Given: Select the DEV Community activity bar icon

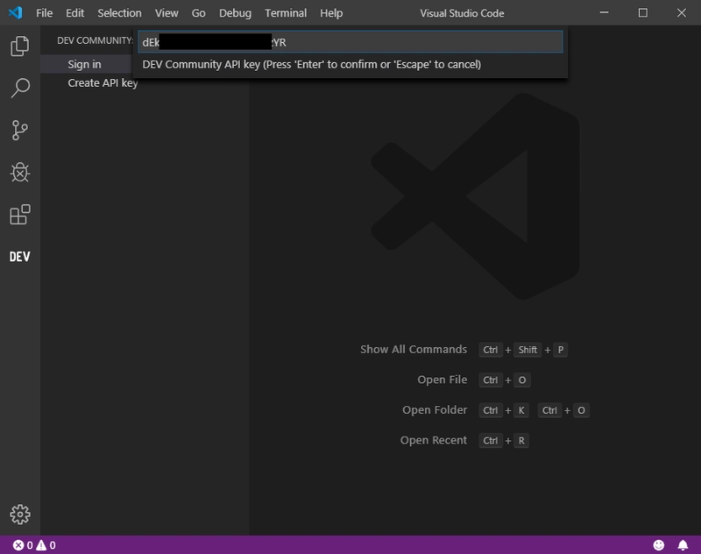Looking at the screenshot, I should point(19,257).
